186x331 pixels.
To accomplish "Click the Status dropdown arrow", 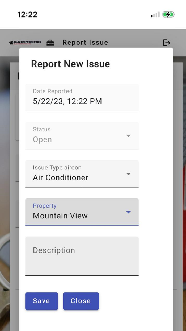I will tap(128, 136).
